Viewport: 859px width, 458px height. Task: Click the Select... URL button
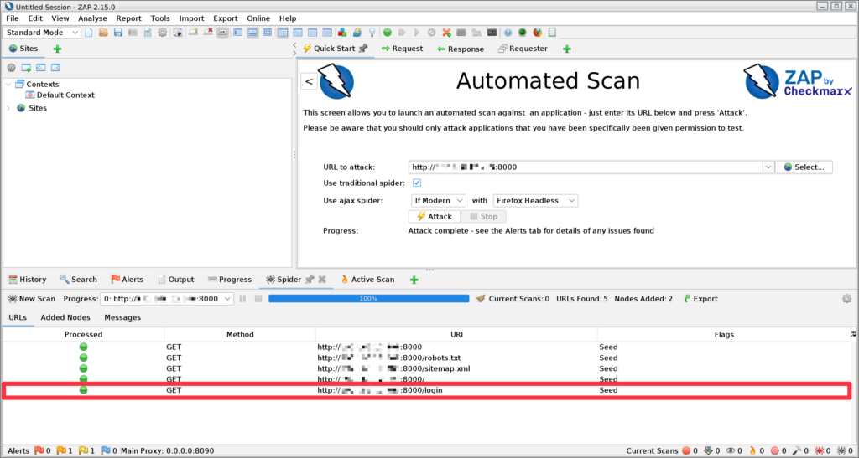[x=804, y=167]
